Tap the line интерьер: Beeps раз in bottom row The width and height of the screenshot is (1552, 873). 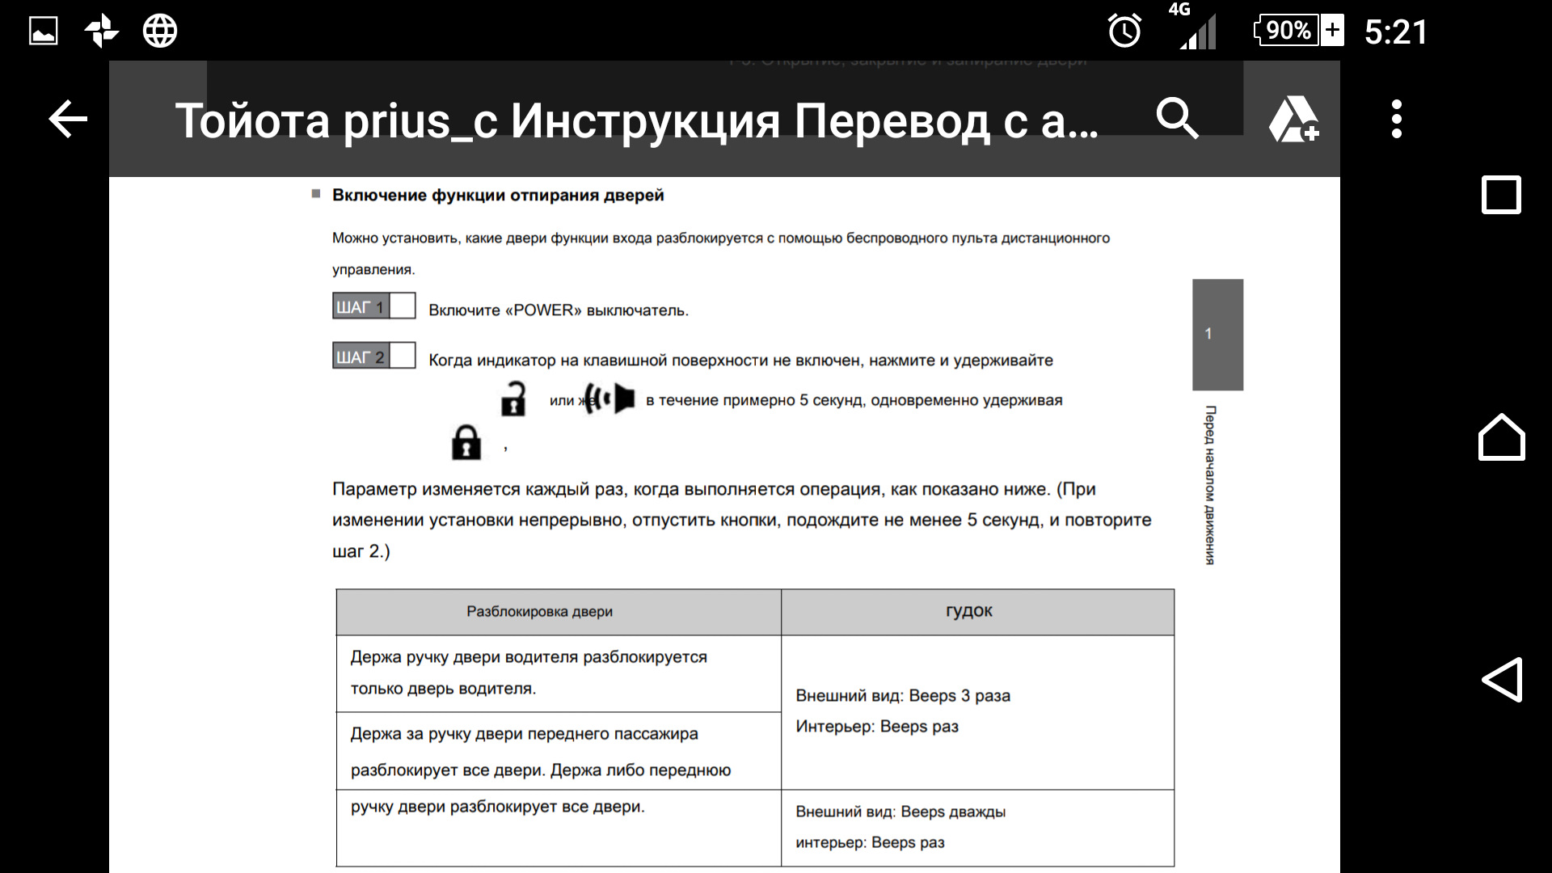click(x=870, y=842)
